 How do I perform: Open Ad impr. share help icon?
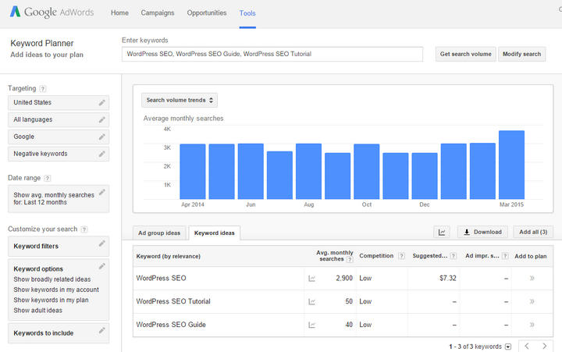coord(505,256)
